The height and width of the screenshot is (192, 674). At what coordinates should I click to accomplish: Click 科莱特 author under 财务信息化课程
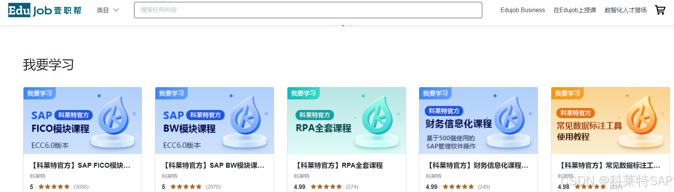pyautogui.click(x=433, y=176)
